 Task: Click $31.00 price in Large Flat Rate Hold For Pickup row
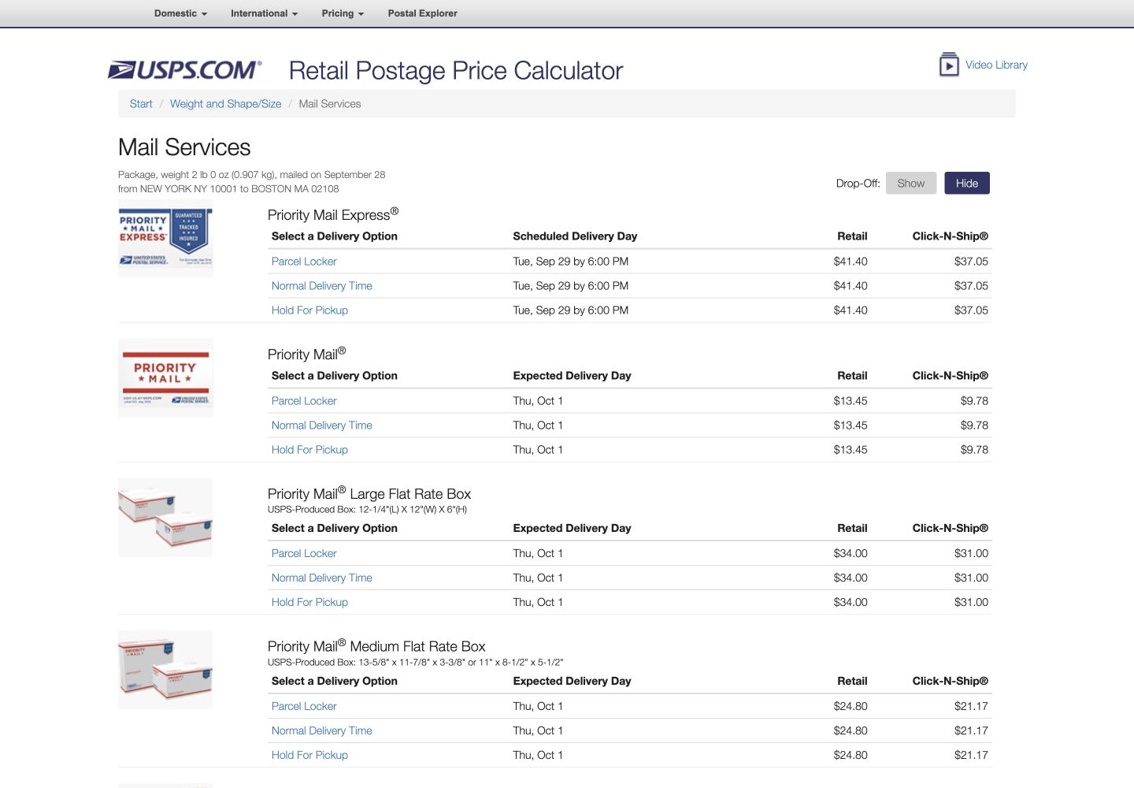coord(971,603)
